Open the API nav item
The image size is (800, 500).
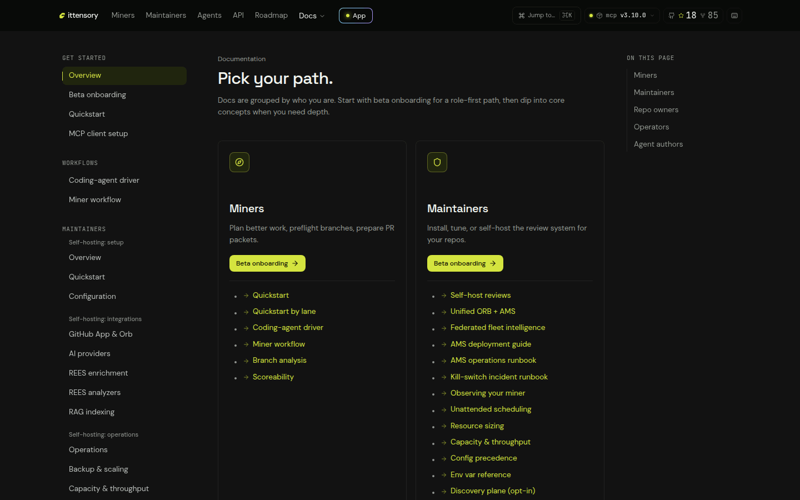(238, 15)
